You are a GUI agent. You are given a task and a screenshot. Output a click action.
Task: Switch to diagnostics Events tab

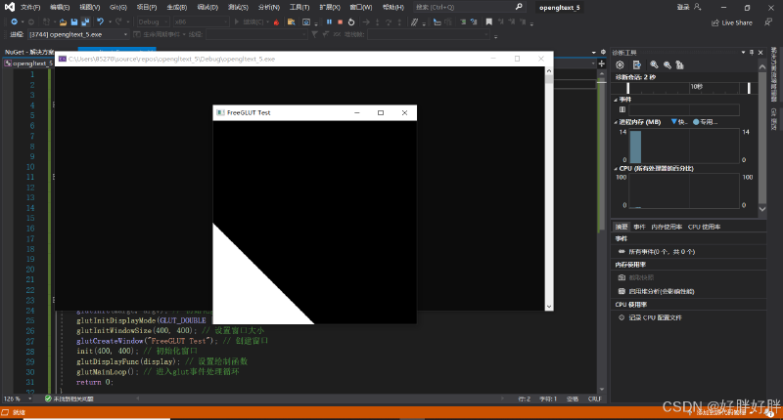tap(639, 227)
